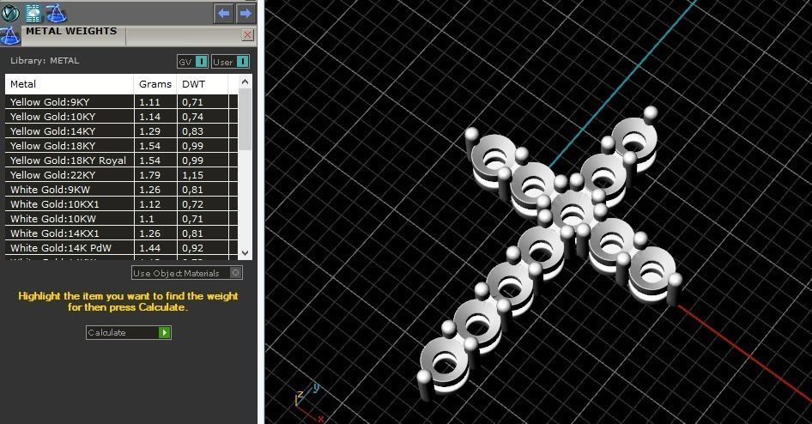Image resolution: width=812 pixels, height=424 pixels.
Task: Toggle Use Object Materials option
Action: (187, 273)
